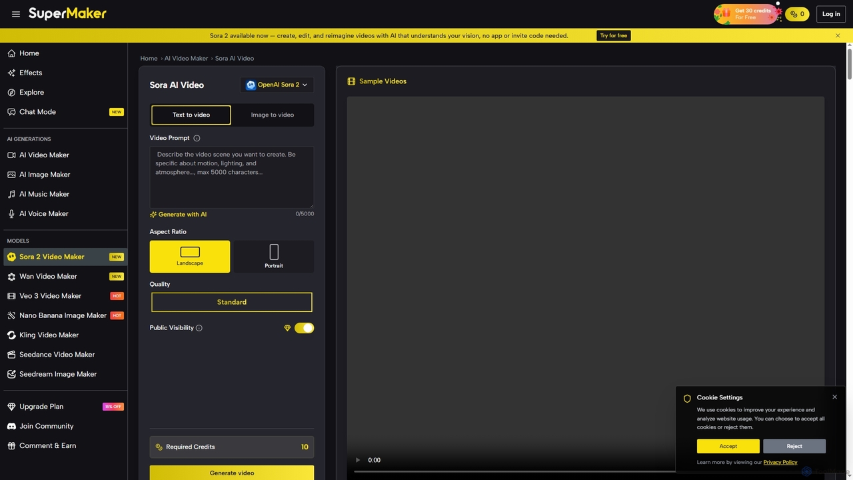Select the Landscape aspect ratio
Image resolution: width=853 pixels, height=480 pixels.
190,257
